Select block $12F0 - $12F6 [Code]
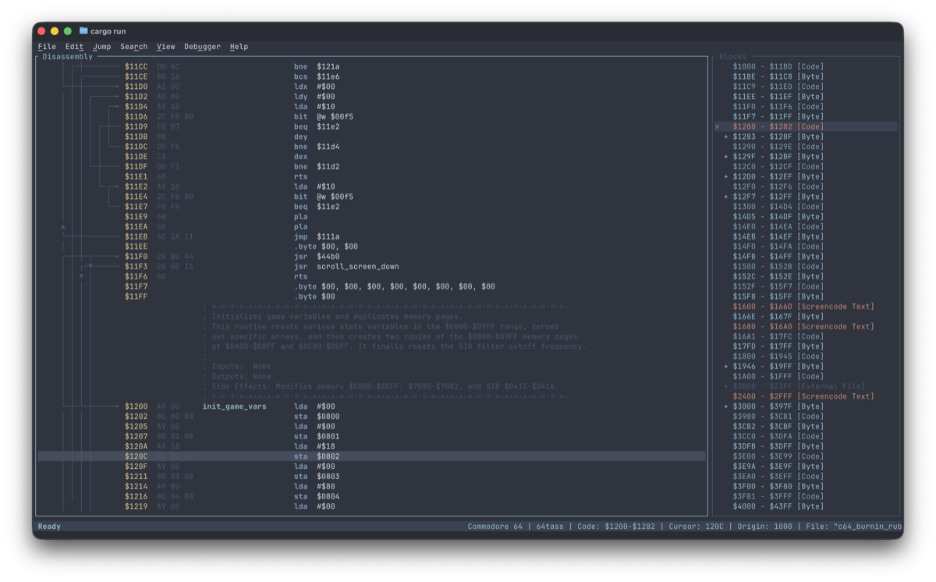This screenshot has width=936, height=582. coord(778,186)
